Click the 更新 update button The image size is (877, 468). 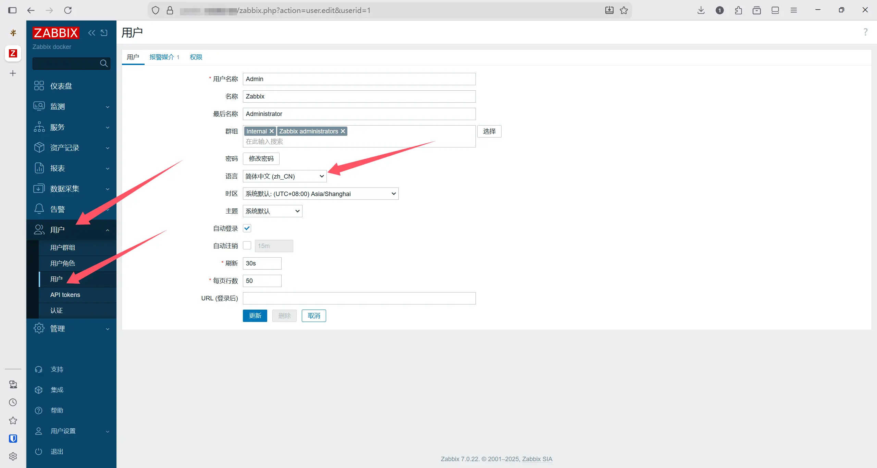pyautogui.click(x=255, y=316)
